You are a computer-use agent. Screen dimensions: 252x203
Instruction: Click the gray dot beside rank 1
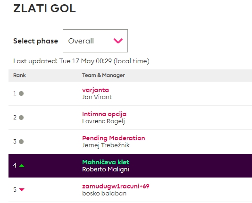click(21, 93)
